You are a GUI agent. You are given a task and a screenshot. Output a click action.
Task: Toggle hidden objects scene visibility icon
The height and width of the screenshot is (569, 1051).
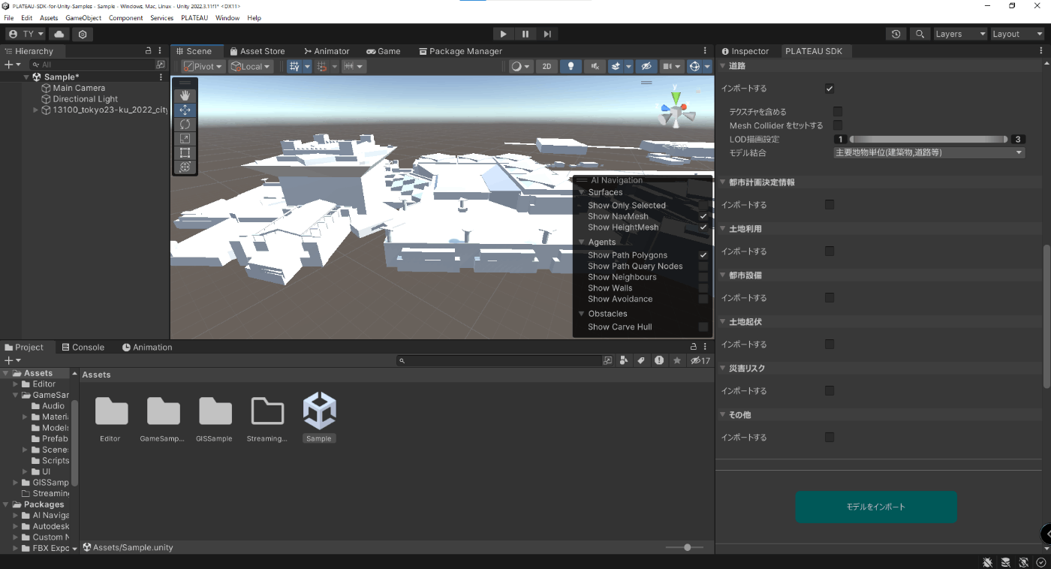[x=646, y=66]
